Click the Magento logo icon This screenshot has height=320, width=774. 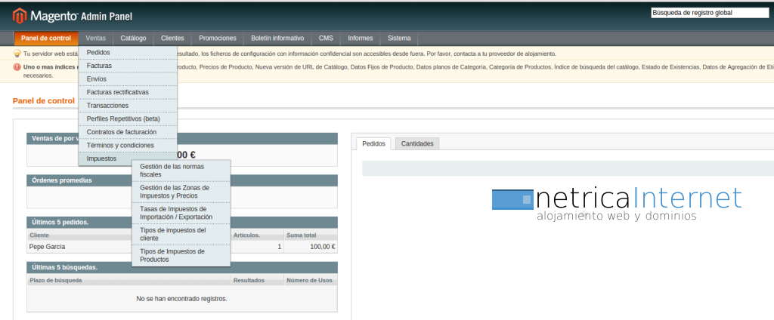19,16
